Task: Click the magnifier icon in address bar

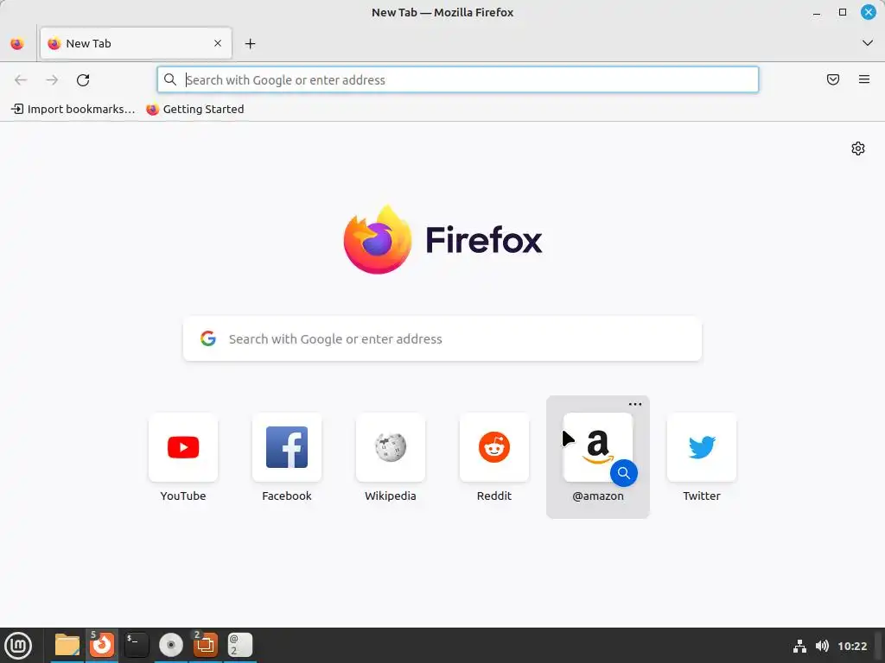Action: tap(170, 80)
